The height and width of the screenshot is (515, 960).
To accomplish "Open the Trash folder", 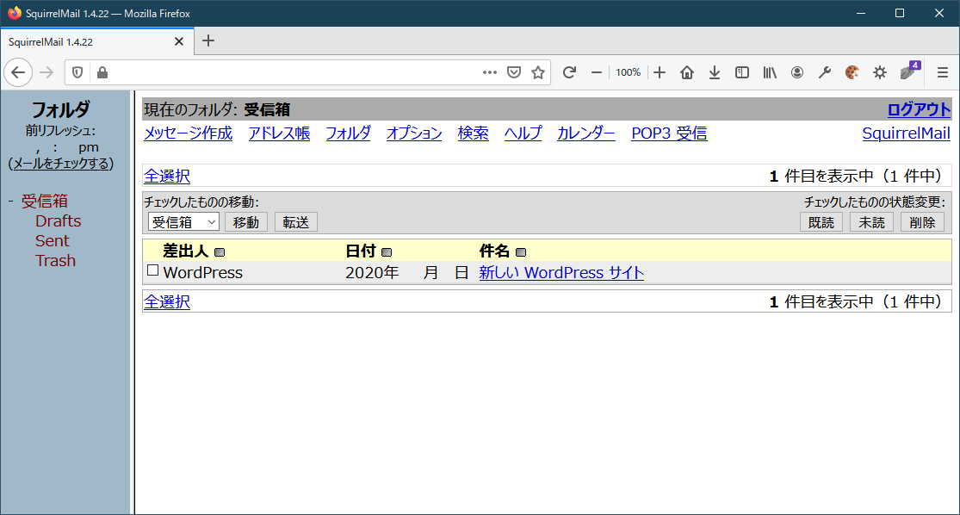I will click(56, 261).
